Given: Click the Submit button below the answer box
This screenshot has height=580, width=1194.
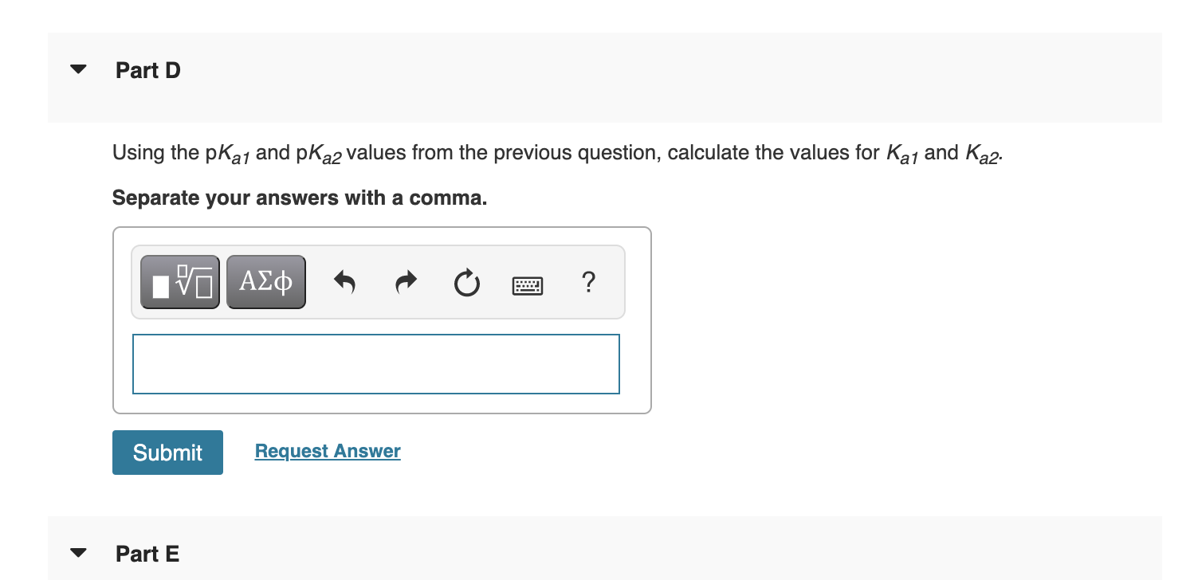Looking at the screenshot, I should (x=167, y=452).
